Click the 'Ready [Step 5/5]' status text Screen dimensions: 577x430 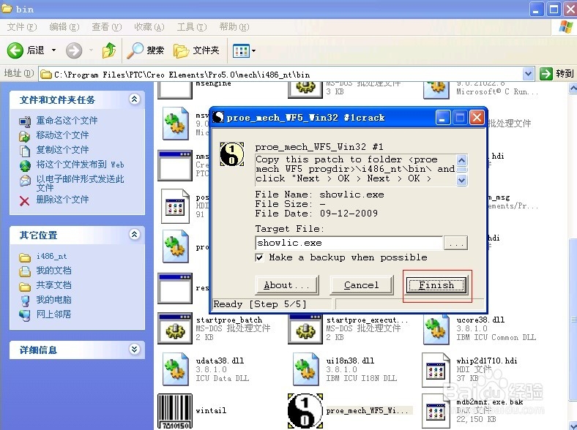[x=260, y=304]
